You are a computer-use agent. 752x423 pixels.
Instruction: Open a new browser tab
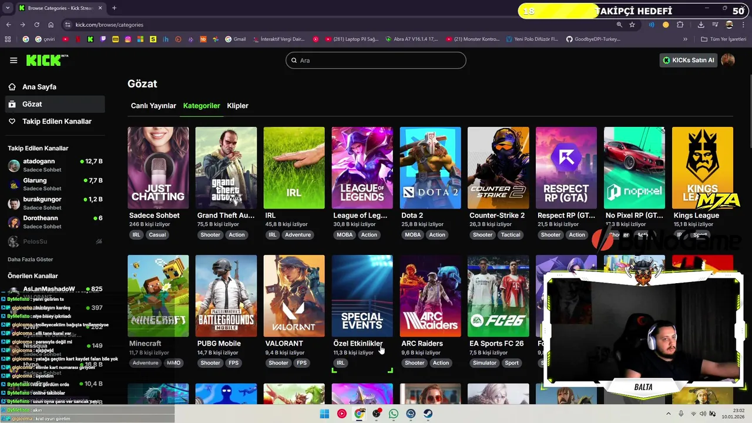click(x=114, y=8)
